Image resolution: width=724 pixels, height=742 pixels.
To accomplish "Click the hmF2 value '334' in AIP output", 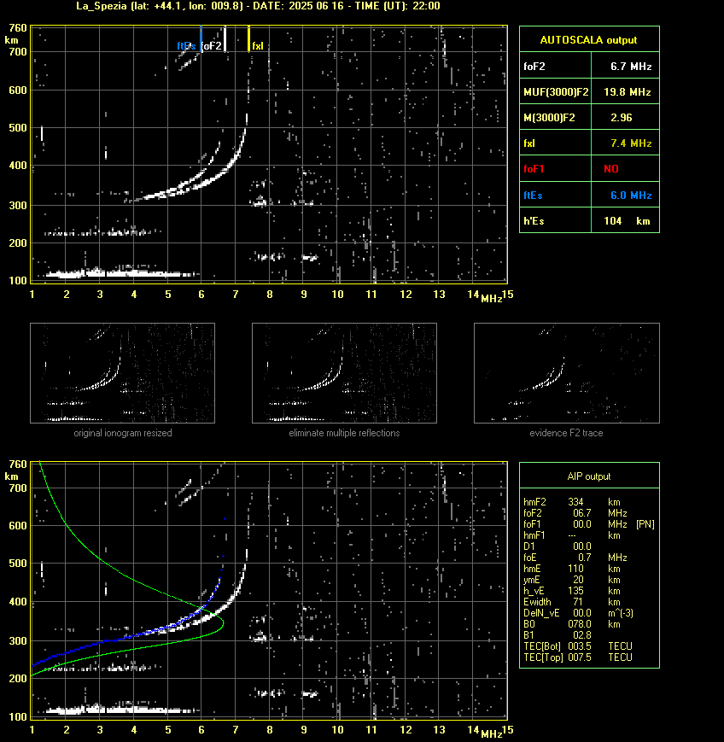I will click(575, 501).
